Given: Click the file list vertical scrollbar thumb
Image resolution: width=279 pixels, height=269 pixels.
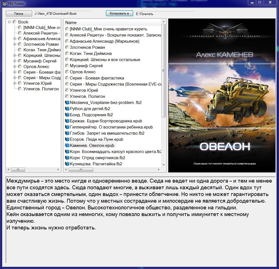Looking at the screenshot, I should click(164, 70).
